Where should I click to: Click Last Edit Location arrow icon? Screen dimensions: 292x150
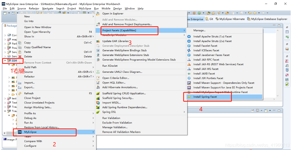pos(250,13)
